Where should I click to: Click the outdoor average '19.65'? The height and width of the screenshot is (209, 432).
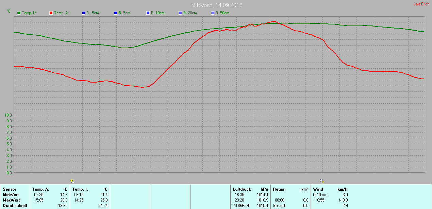63,206
